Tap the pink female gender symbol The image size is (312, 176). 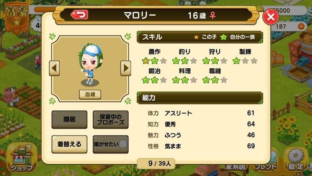pyautogui.click(x=213, y=15)
